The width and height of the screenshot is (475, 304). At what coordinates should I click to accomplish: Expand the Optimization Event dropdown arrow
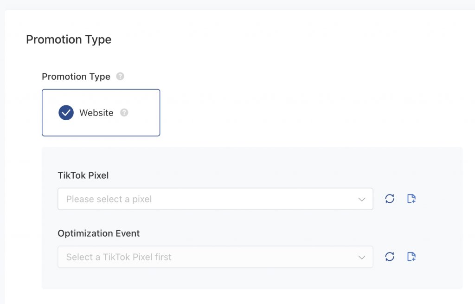click(x=362, y=257)
